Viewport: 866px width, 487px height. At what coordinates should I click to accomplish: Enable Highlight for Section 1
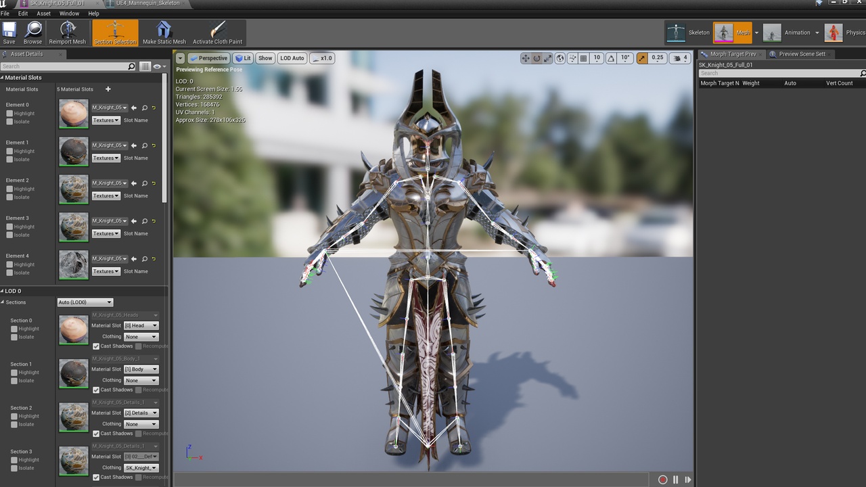click(14, 372)
